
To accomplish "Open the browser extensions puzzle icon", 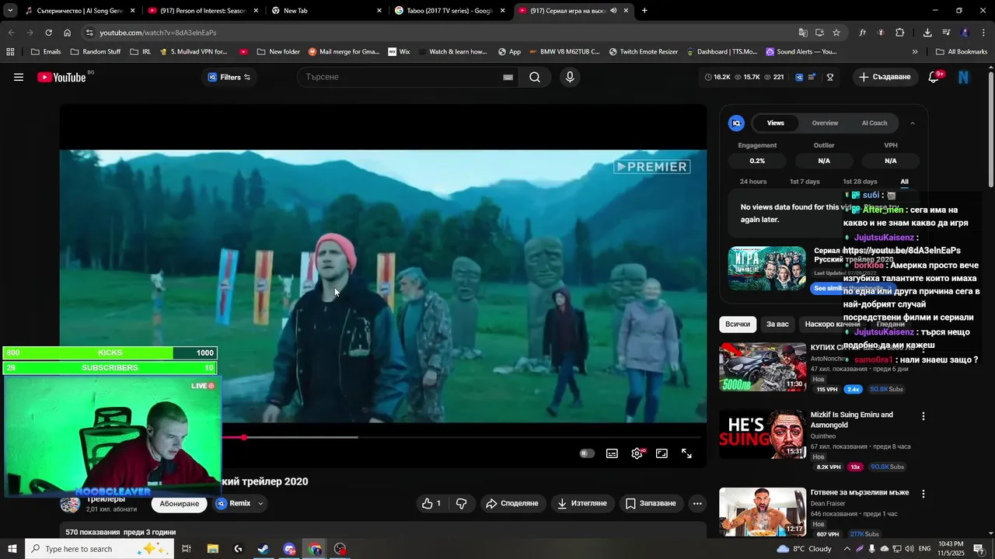I will [x=900, y=33].
